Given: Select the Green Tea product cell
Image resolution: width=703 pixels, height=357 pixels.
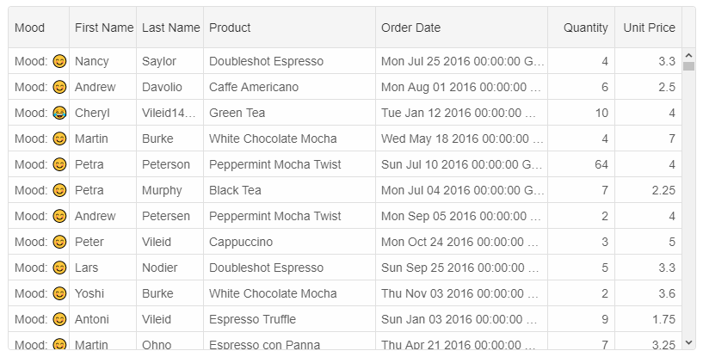Looking at the screenshot, I should [237, 113].
